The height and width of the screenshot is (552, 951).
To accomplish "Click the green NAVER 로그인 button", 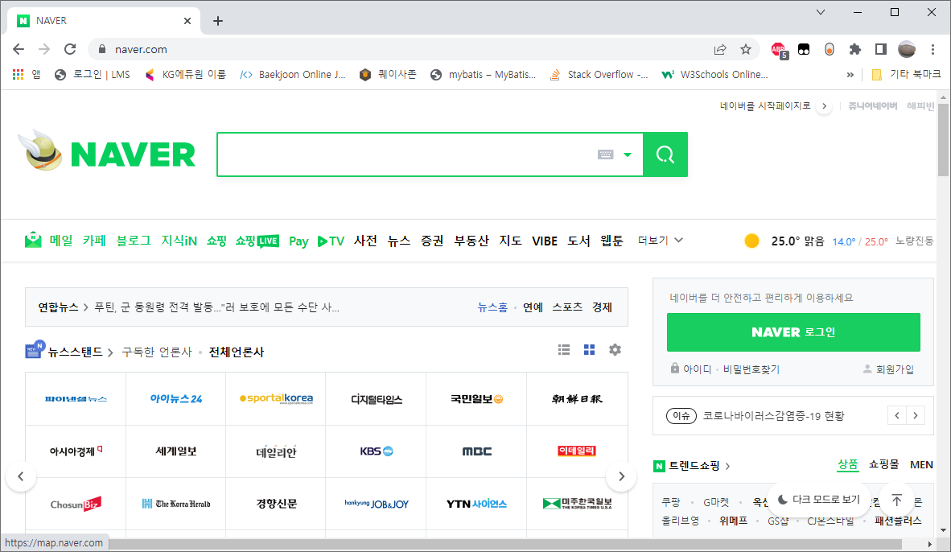I will pyautogui.click(x=793, y=332).
